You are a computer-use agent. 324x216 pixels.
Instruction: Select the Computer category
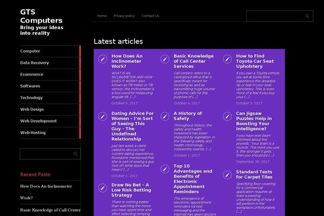pyautogui.click(x=30, y=51)
